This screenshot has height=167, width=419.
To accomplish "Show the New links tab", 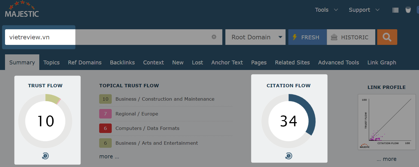I will coord(178,62).
